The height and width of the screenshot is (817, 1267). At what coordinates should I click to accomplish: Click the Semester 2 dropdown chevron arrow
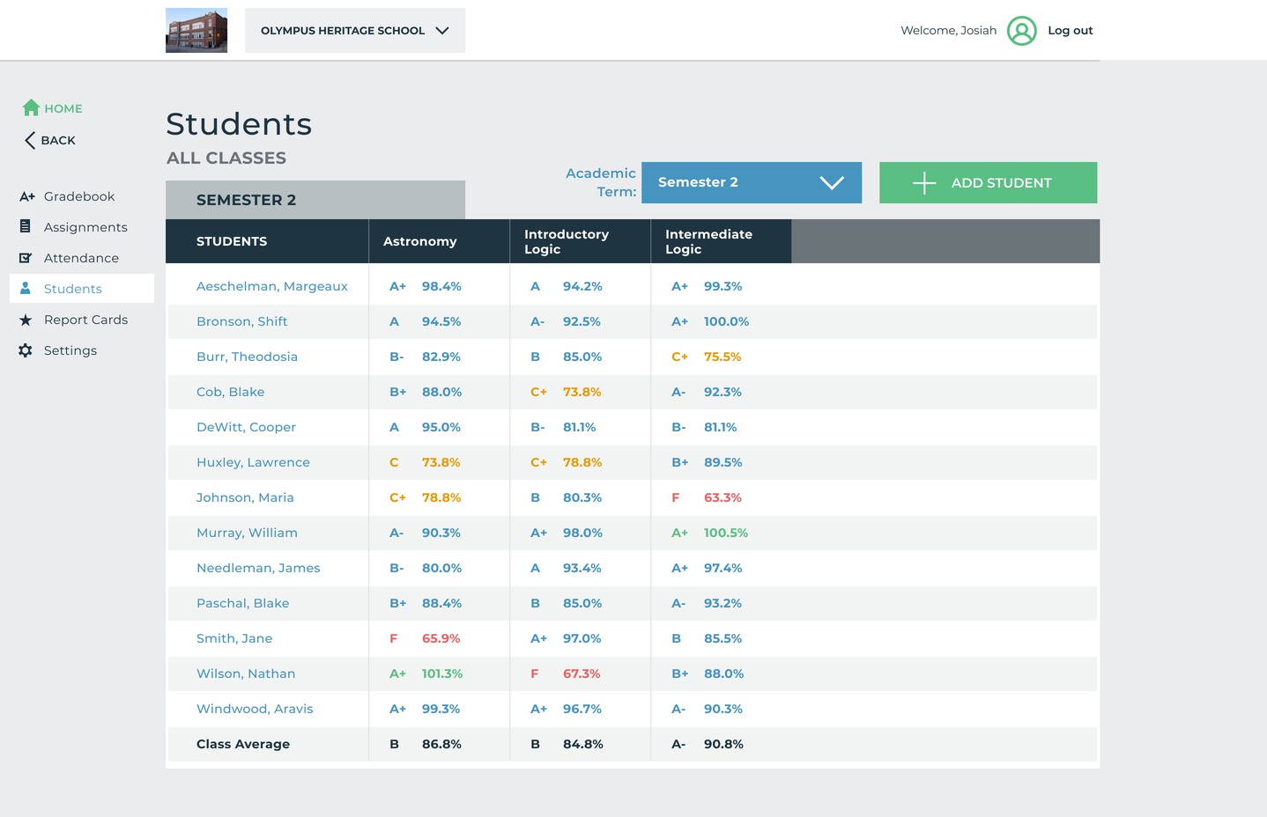coord(832,182)
